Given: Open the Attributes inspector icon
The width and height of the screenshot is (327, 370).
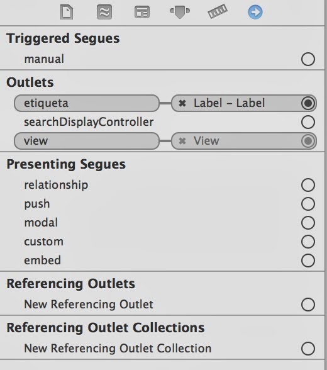Looking at the screenshot, I should (180, 13).
